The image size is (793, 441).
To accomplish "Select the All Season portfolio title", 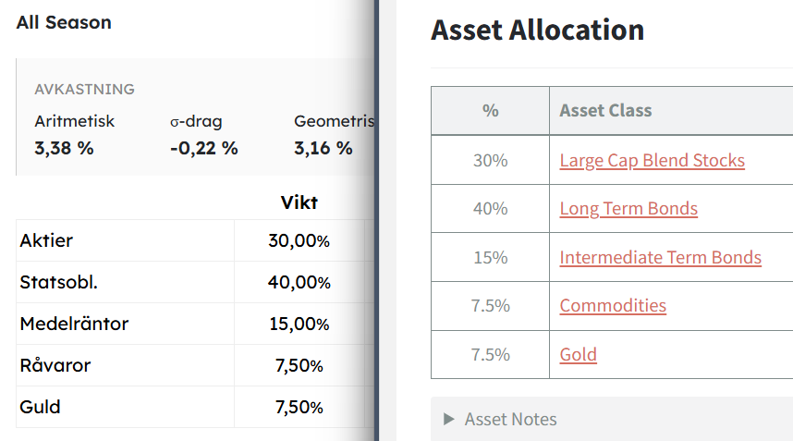I will click(64, 23).
